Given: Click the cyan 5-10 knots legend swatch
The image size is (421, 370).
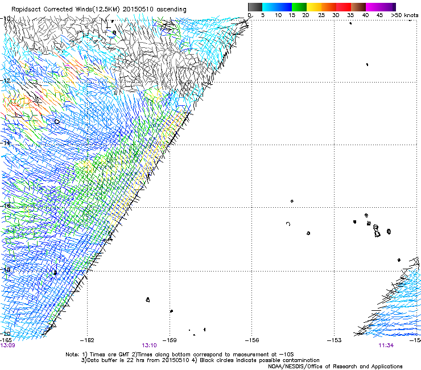Looking at the screenshot, I should (270, 7).
